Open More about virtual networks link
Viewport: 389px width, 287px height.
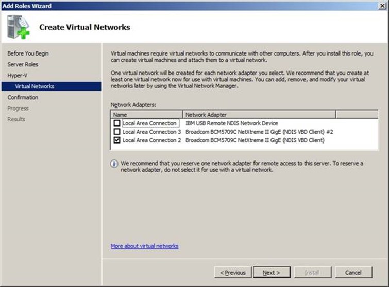pos(145,246)
